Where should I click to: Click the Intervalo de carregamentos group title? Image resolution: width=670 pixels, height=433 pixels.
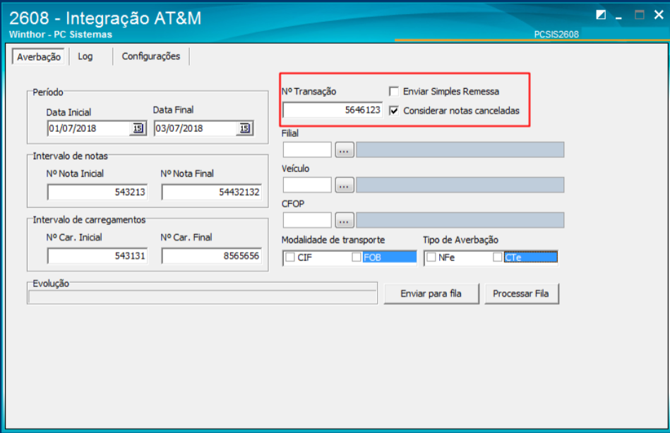tap(89, 219)
